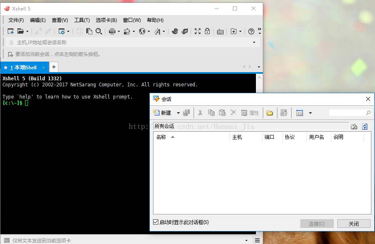Click the terminal scrollbar up arrow
Screen dimensions: 375x244
[x=259, y=77]
